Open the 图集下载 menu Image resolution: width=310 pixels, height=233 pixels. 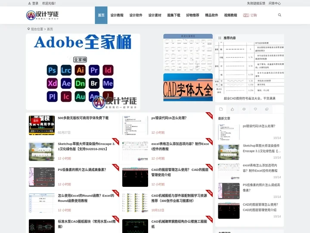click(174, 15)
